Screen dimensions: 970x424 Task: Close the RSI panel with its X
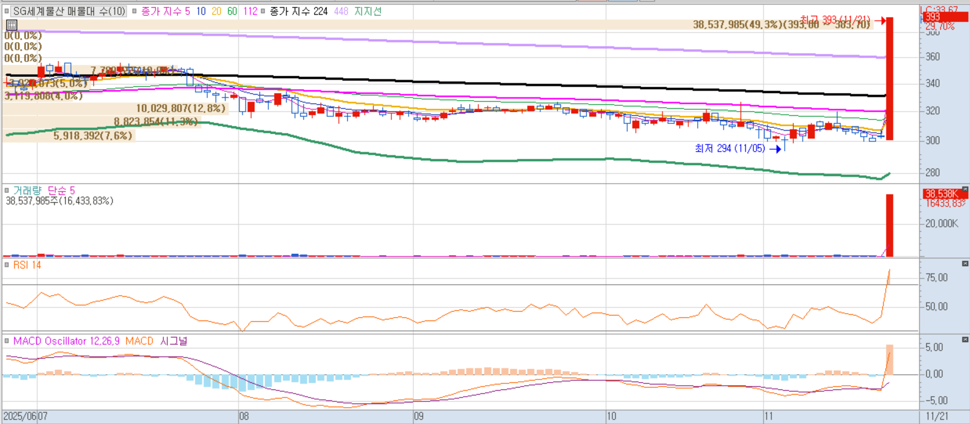[x=965, y=264]
